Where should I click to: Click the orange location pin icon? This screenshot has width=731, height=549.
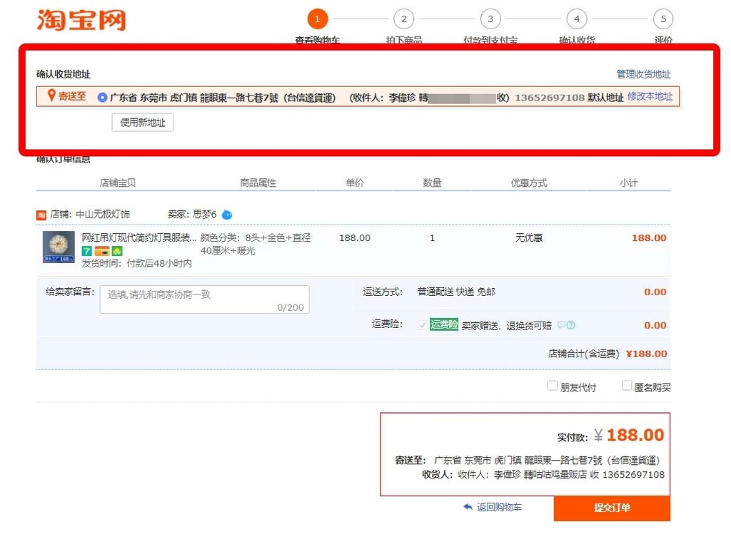click(x=51, y=96)
